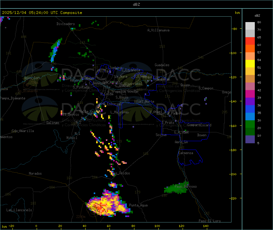Click the Paso_El_Loro label

[x=210, y=221]
